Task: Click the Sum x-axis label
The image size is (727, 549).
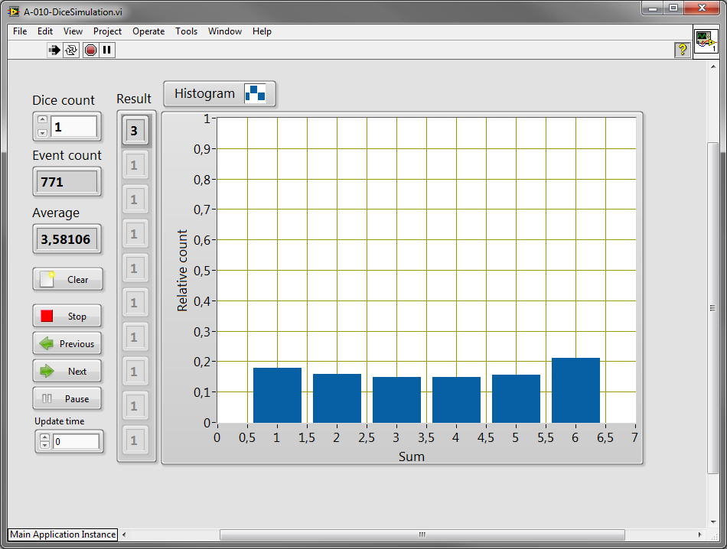Action: (x=411, y=456)
